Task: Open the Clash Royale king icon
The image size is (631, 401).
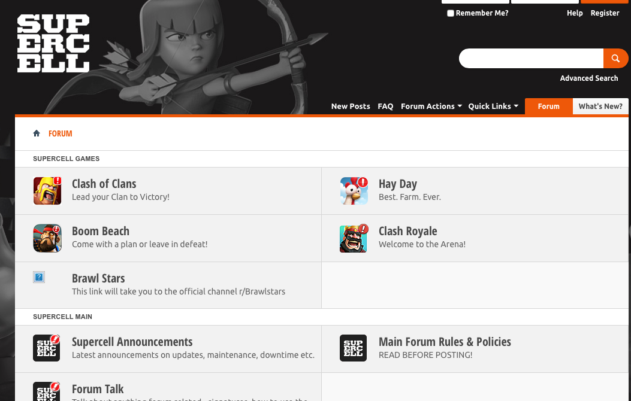Action: coord(354,238)
